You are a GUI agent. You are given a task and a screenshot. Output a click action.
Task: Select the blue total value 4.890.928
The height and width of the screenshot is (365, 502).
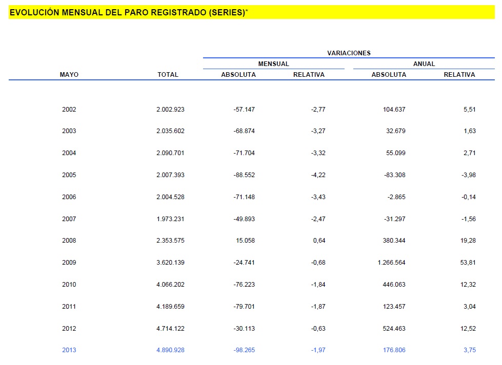[170, 350]
